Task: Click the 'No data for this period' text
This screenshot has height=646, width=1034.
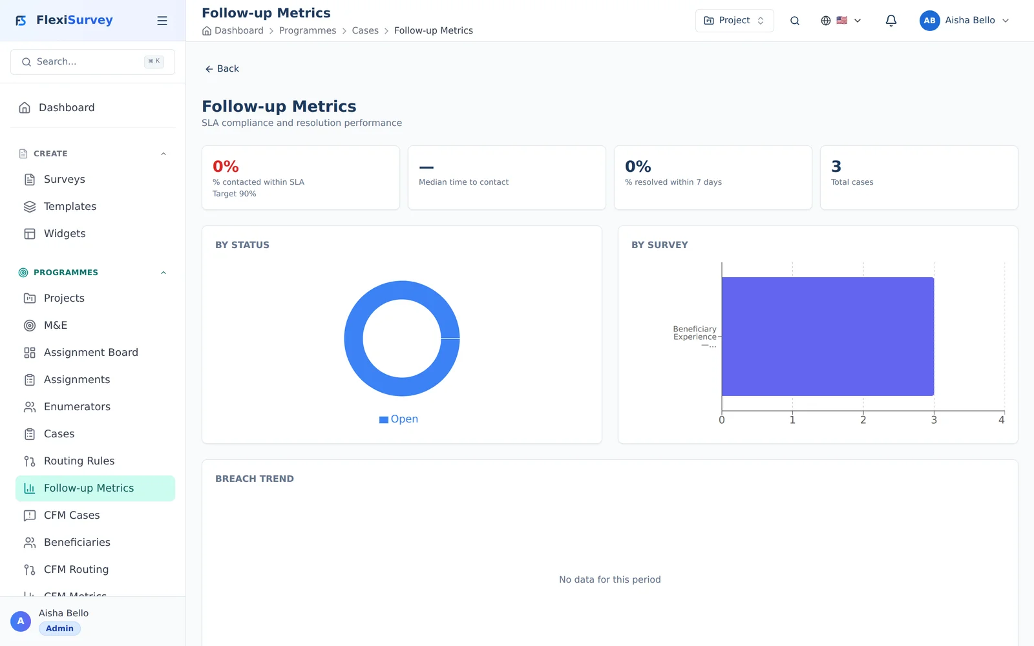Action: click(x=610, y=579)
